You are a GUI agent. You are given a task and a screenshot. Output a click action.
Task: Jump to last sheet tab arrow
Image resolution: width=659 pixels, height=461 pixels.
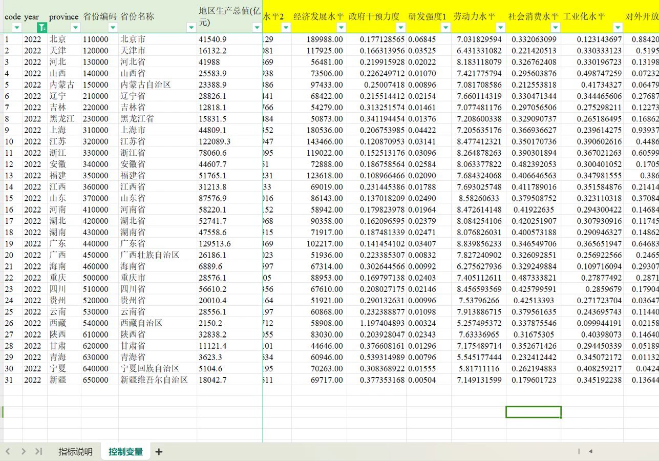[x=38, y=451]
